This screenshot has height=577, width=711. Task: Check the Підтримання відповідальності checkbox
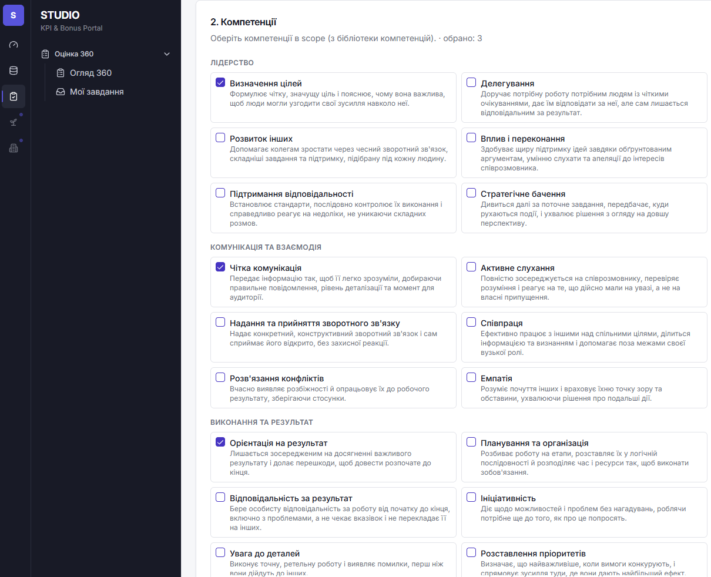click(x=220, y=193)
